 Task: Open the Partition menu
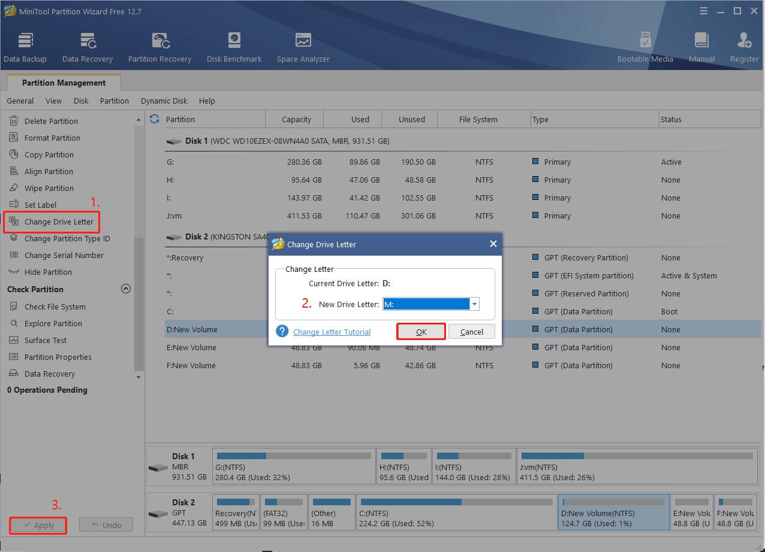click(115, 101)
